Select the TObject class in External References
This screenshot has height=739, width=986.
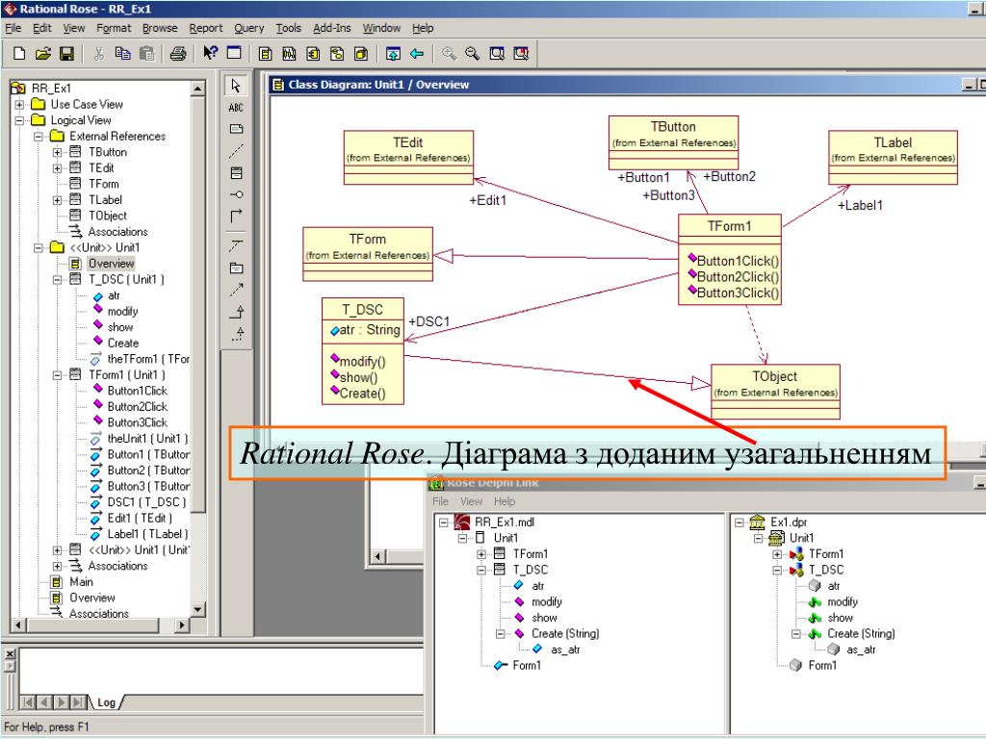[108, 216]
